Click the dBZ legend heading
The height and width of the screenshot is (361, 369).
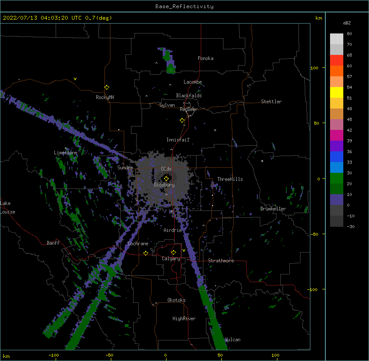[x=347, y=23]
